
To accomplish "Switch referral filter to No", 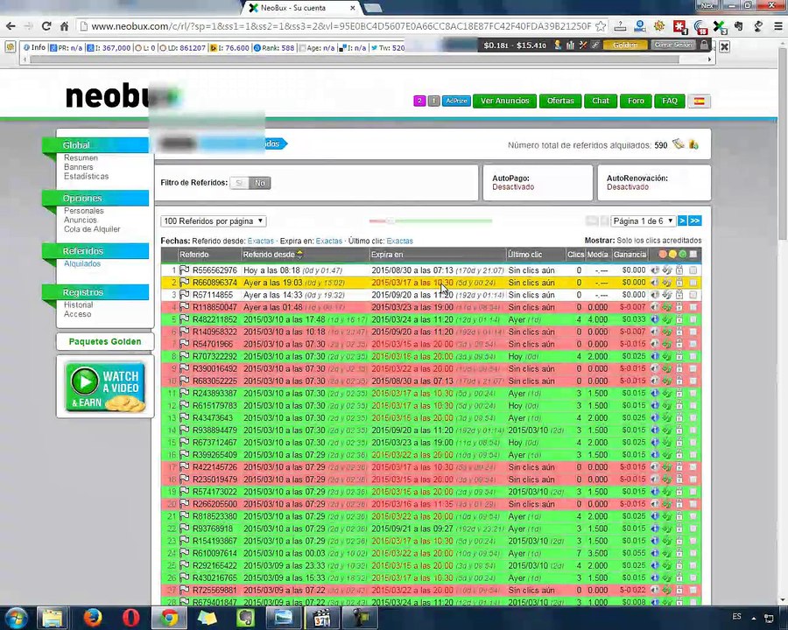I will point(260,183).
